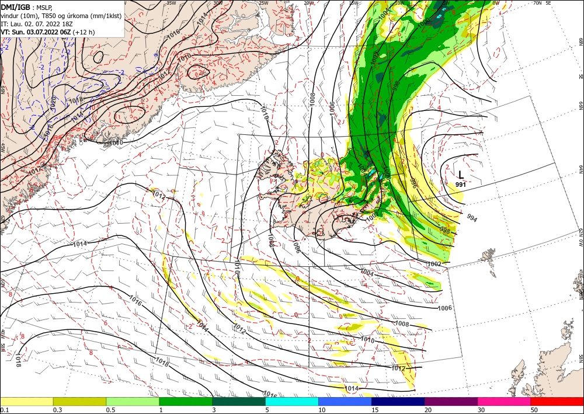
Task: Click the '35W' longitude label
Action: tap(171, 2)
